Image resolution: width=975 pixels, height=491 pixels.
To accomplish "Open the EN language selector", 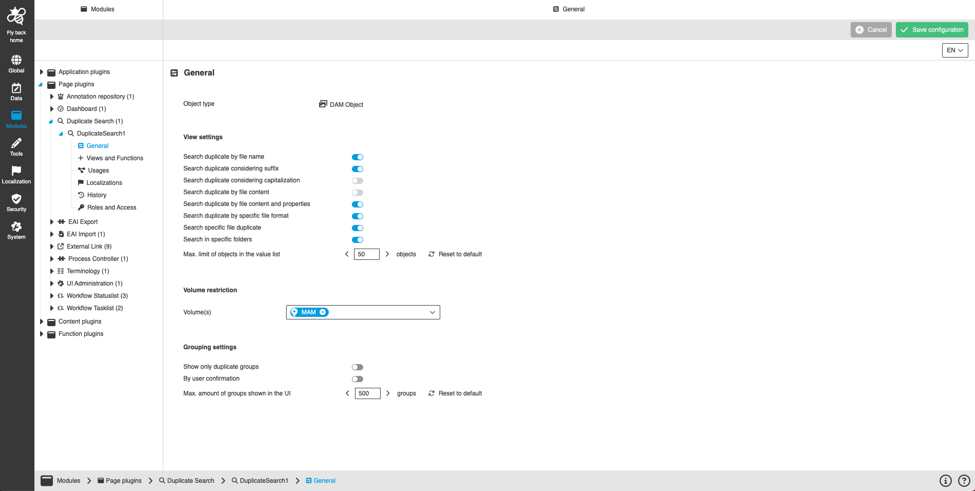I will click(x=954, y=50).
